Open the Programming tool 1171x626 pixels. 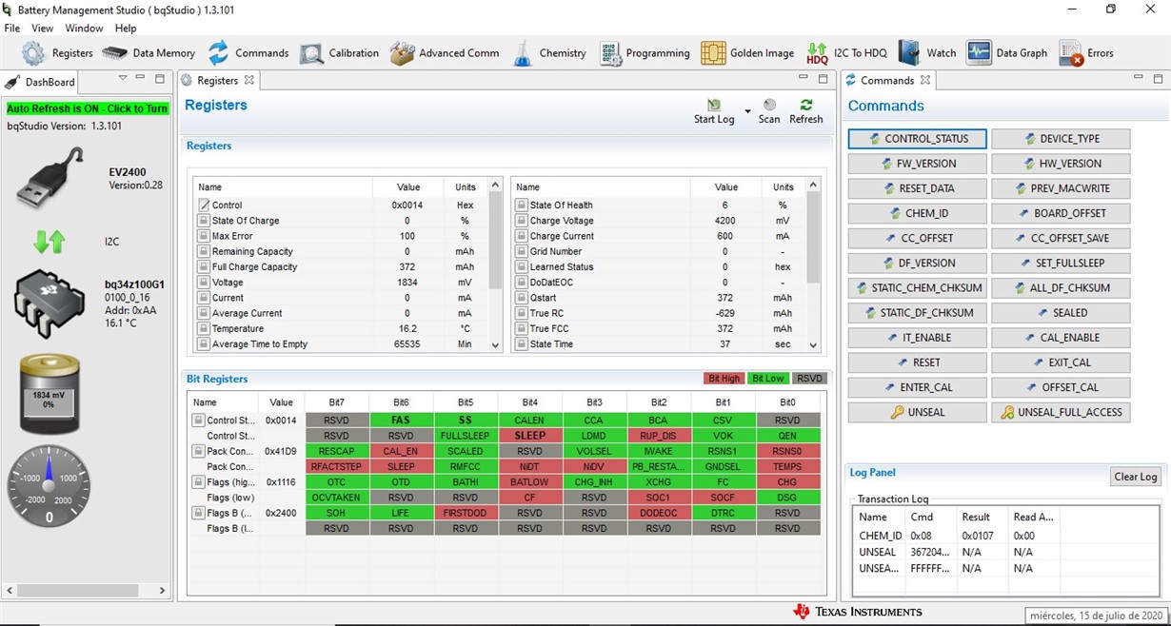(645, 53)
